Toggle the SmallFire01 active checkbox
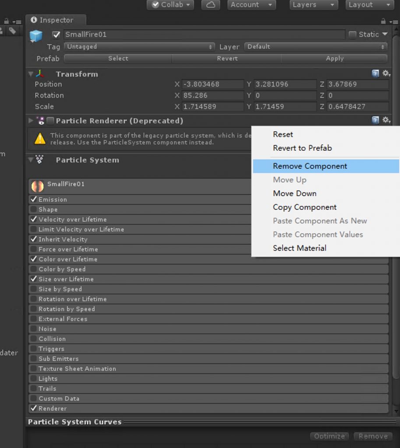400x448 pixels. 56,35
